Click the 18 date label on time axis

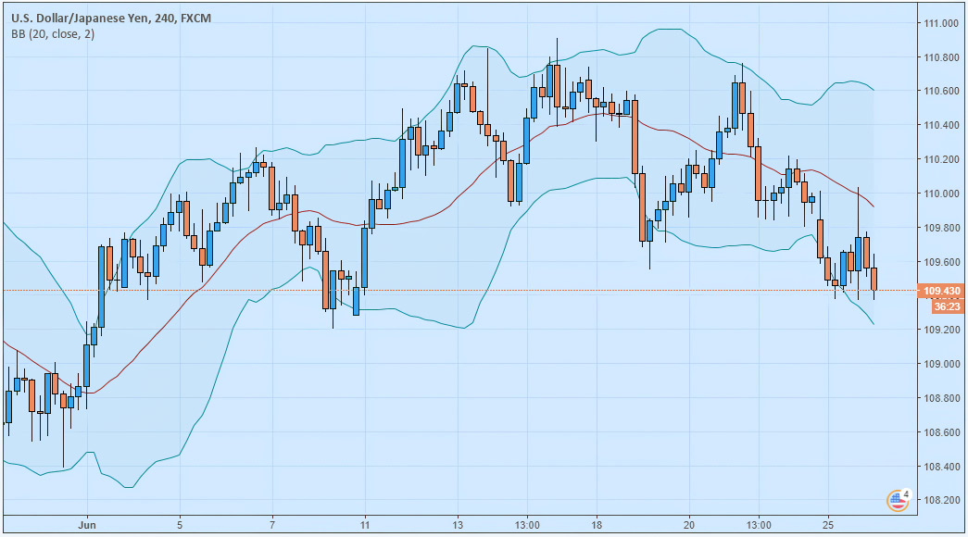click(x=597, y=525)
